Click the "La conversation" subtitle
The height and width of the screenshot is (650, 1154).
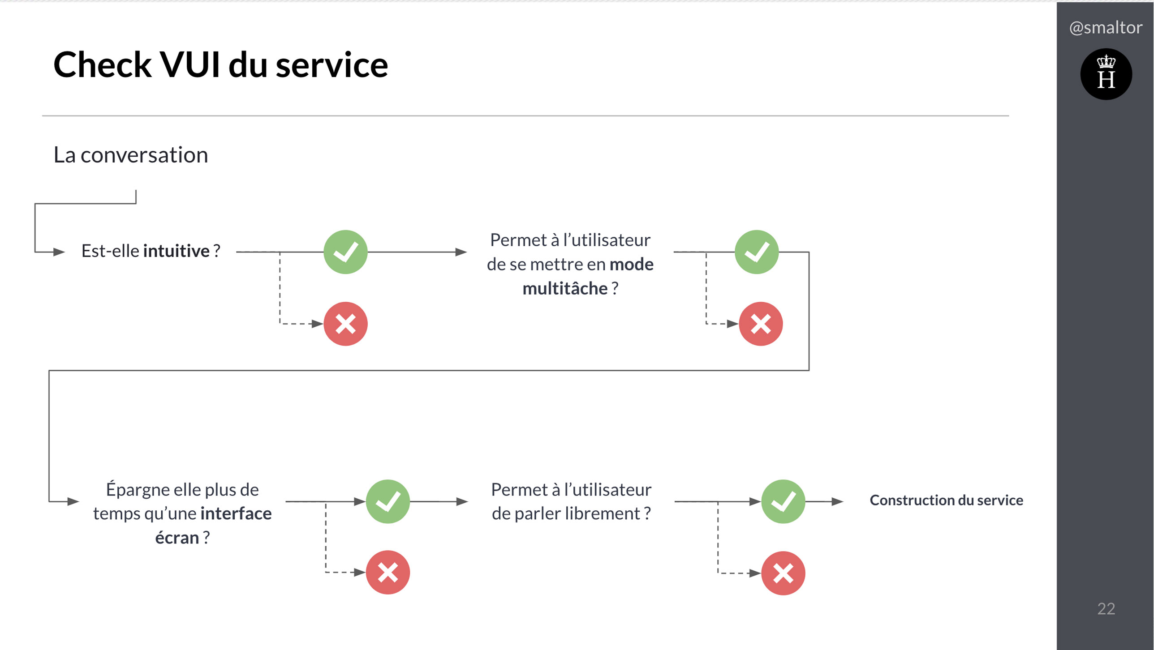click(x=131, y=155)
